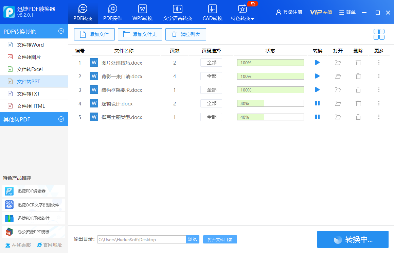
Task: Open more options for 背影—朱自清.docx
Action: pos(379,76)
